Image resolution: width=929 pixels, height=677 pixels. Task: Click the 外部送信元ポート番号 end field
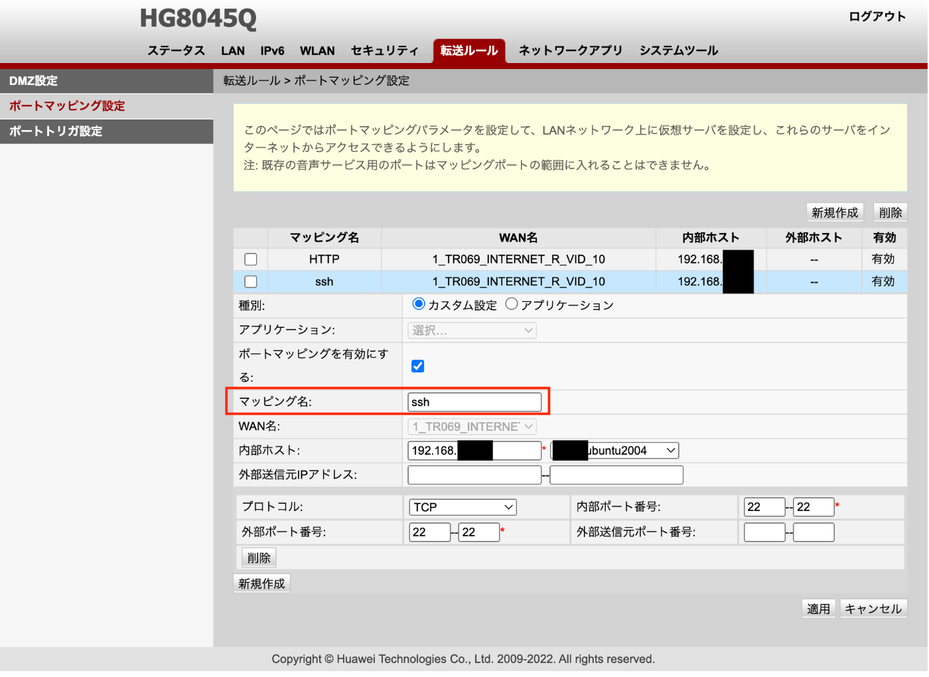point(814,532)
